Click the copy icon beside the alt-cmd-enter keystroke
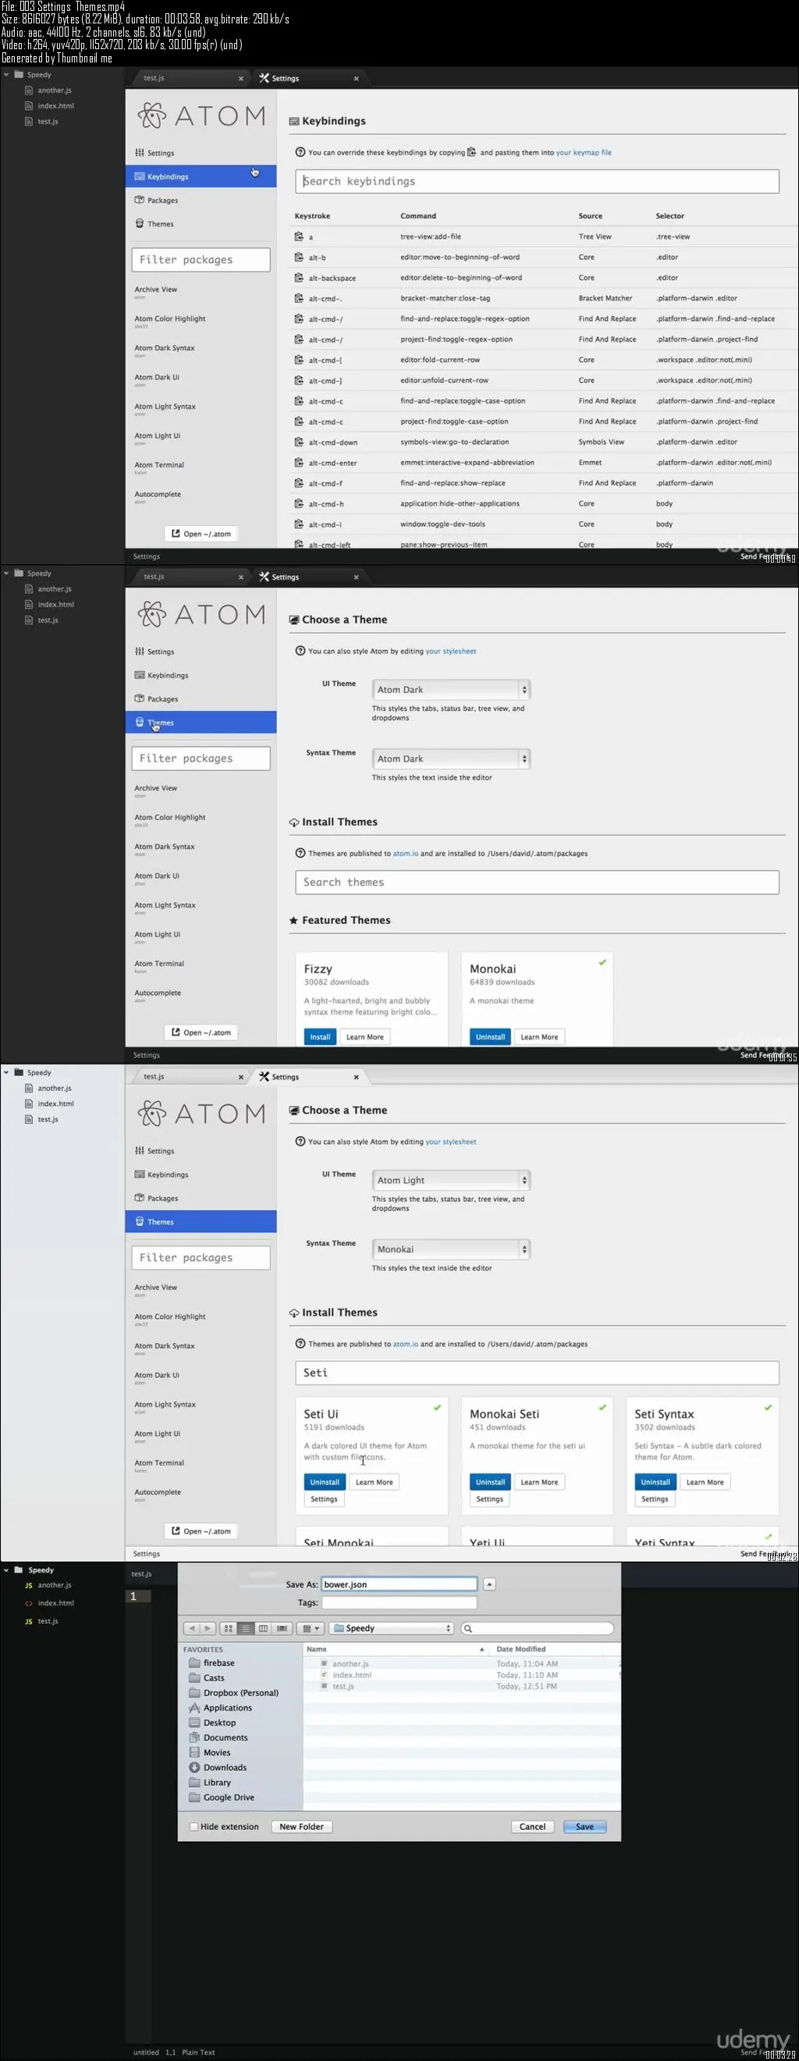Image resolution: width=799 pixels, height=2061 pixels. tap(299, 463)
